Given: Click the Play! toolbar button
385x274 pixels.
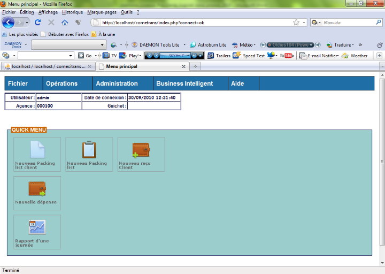Looking at the screenshot, I should pos(130,56).
